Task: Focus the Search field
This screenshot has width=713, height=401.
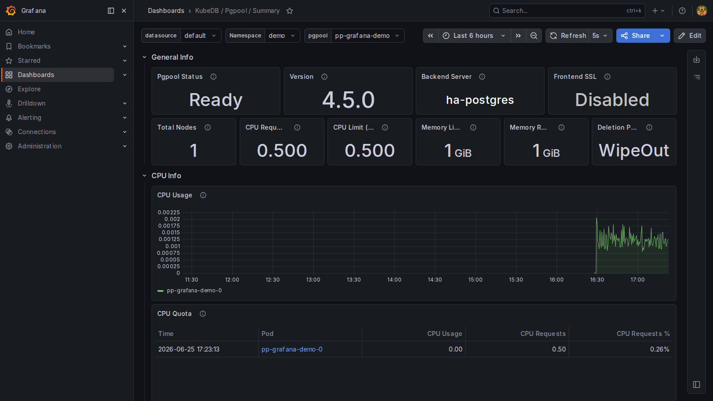Action: point(567,11)
